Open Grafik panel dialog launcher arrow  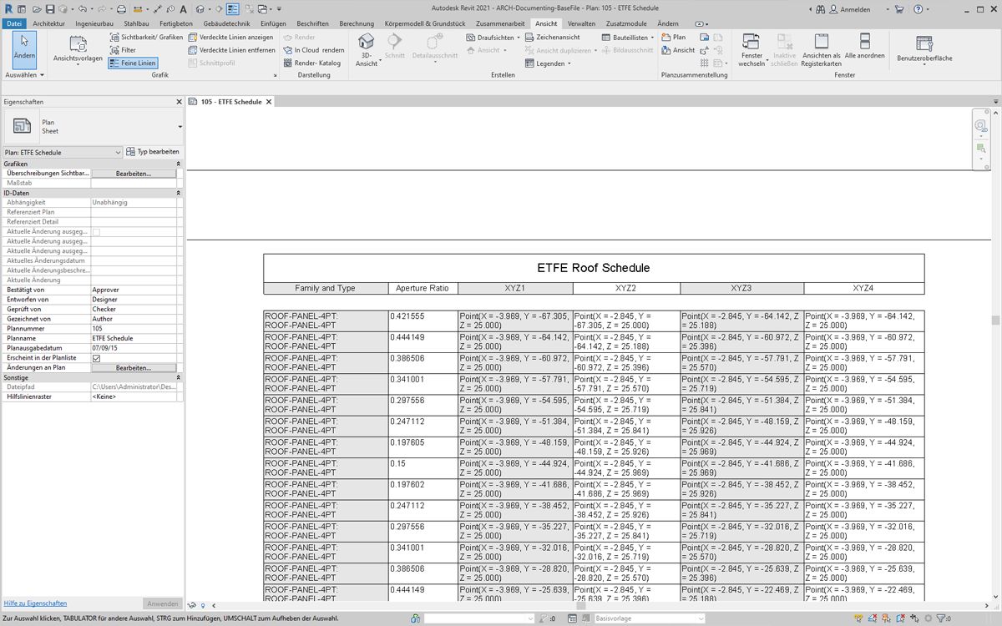[274, 75]
